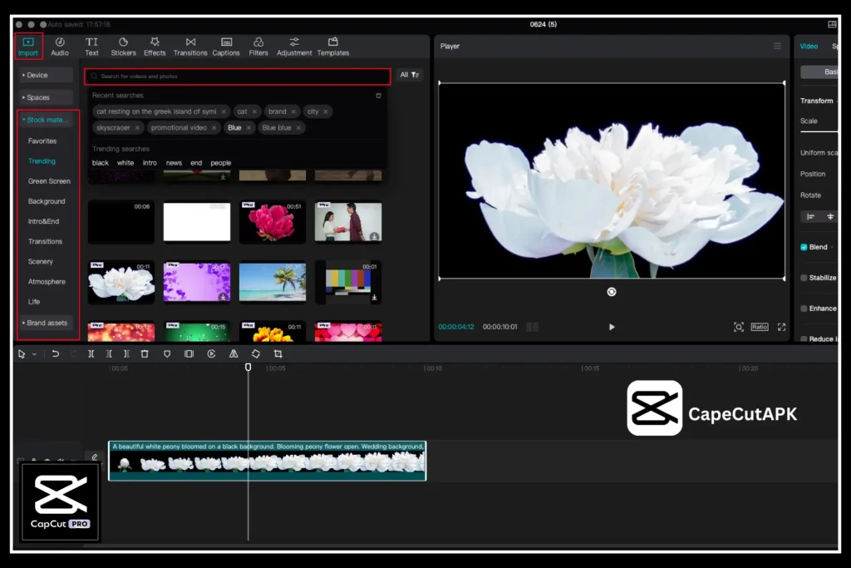Viewport: 851px width, 568px height.
Task: Expand the Device section
Action: click(x=47, y=75)
